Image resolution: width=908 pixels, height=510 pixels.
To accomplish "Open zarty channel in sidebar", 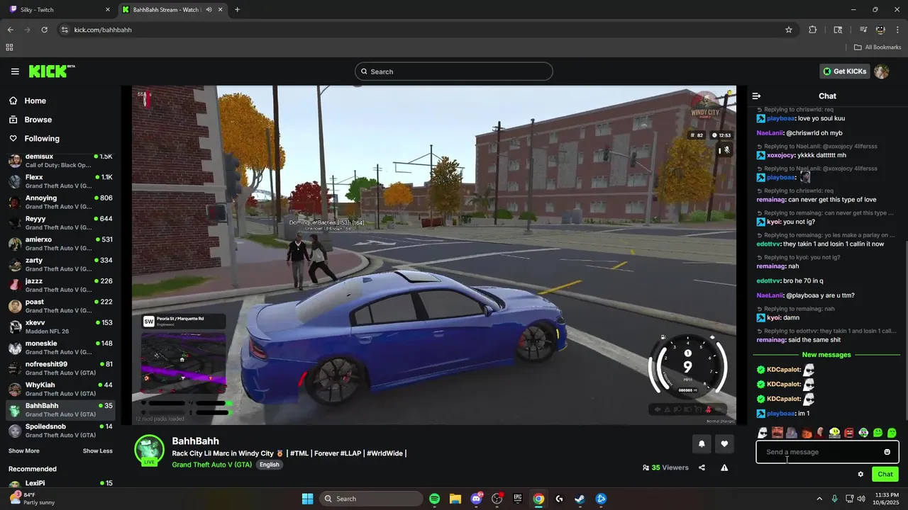I will [60, 264].
